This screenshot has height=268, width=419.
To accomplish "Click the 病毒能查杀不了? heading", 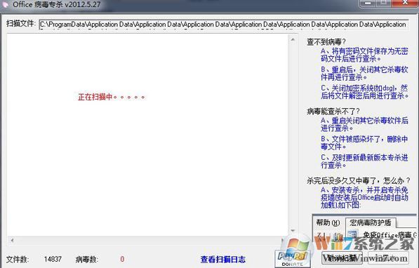I will point(333,111).
